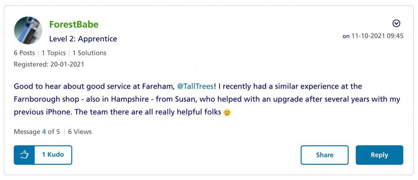Screen dimensions: 418x180
Task: Click the Registered: 20-01-2021 text
Action: pyautogui.click(x=49, y=64)
